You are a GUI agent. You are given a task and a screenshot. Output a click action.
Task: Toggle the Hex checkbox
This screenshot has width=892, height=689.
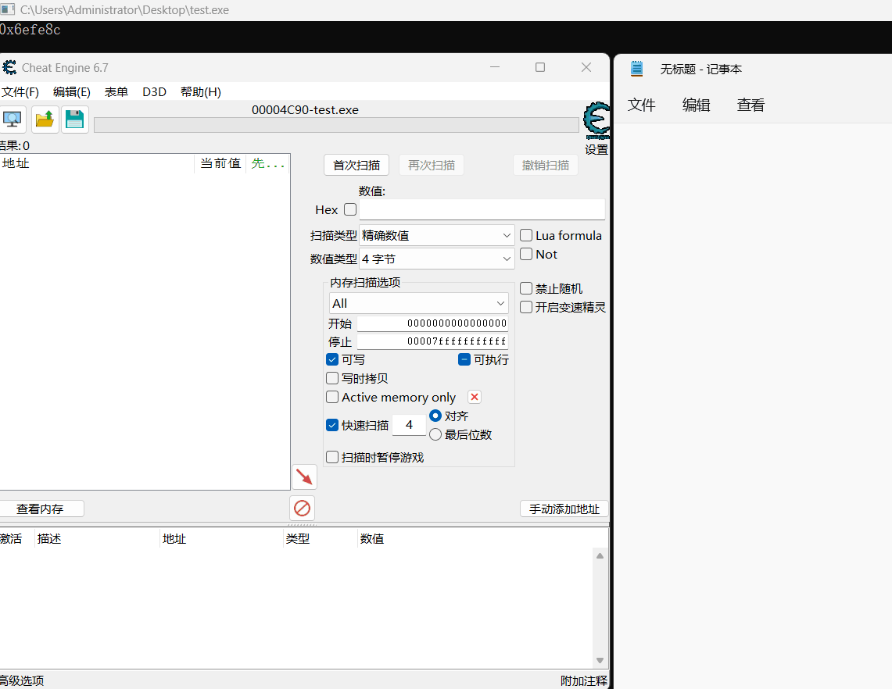tap(350, 209)
